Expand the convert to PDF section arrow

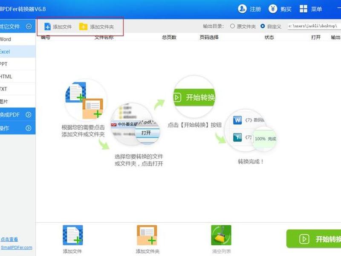click(29, 115)
